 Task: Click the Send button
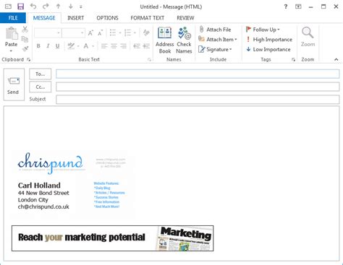pos(14,84)
